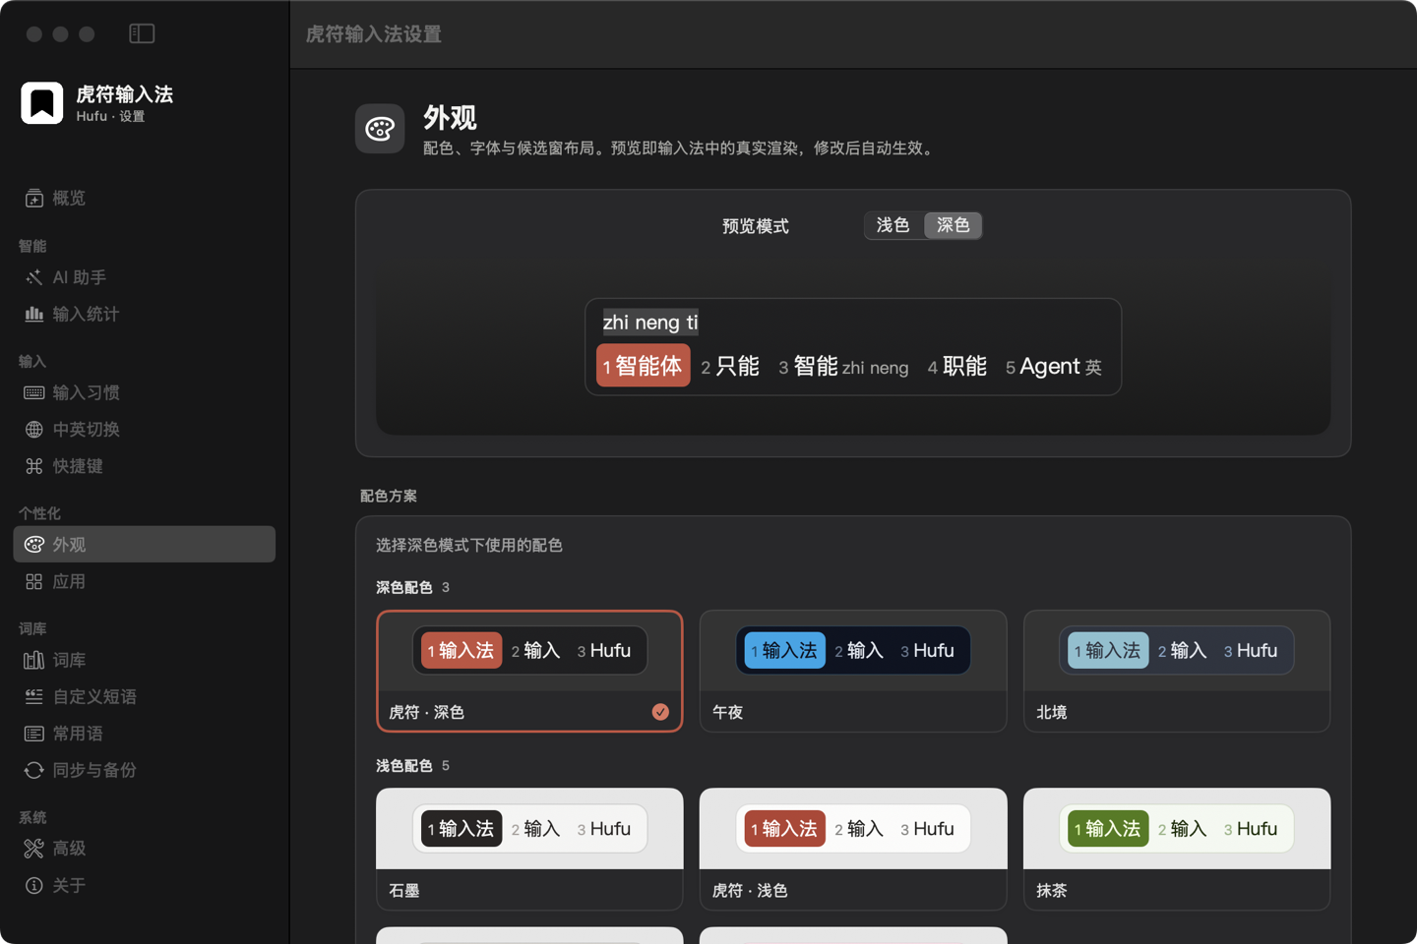Image resolution: width=1417 pixels, height=944 pixels.
Task: Click the 同步与备份 sync arrows icon
Action: click(x=33, y=770)
